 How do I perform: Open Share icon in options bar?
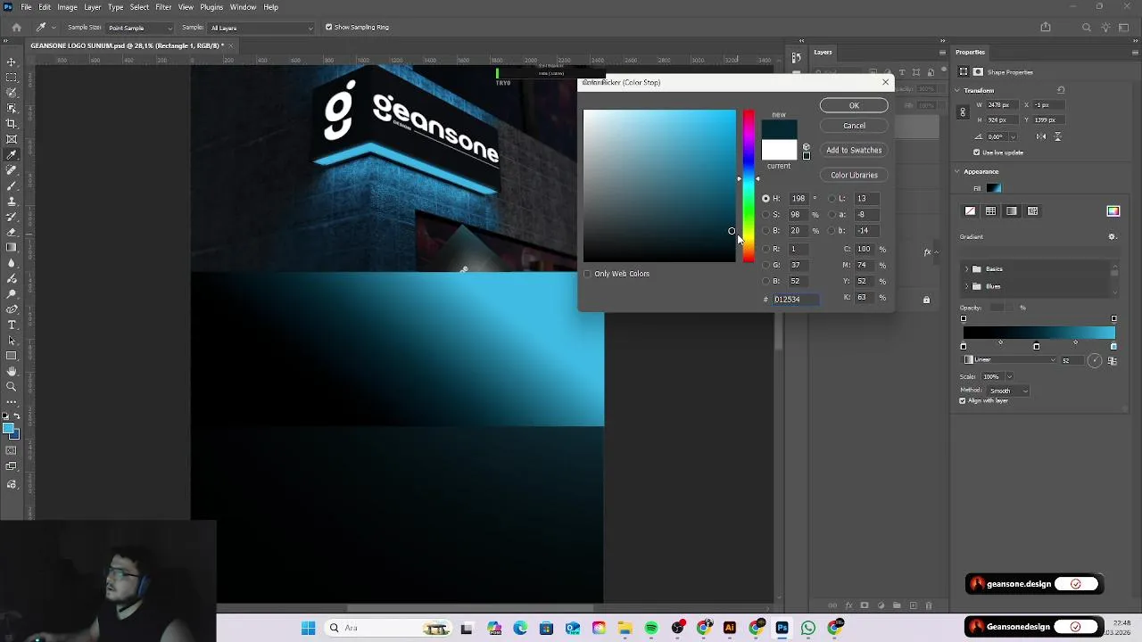(x=1046, y=28)
